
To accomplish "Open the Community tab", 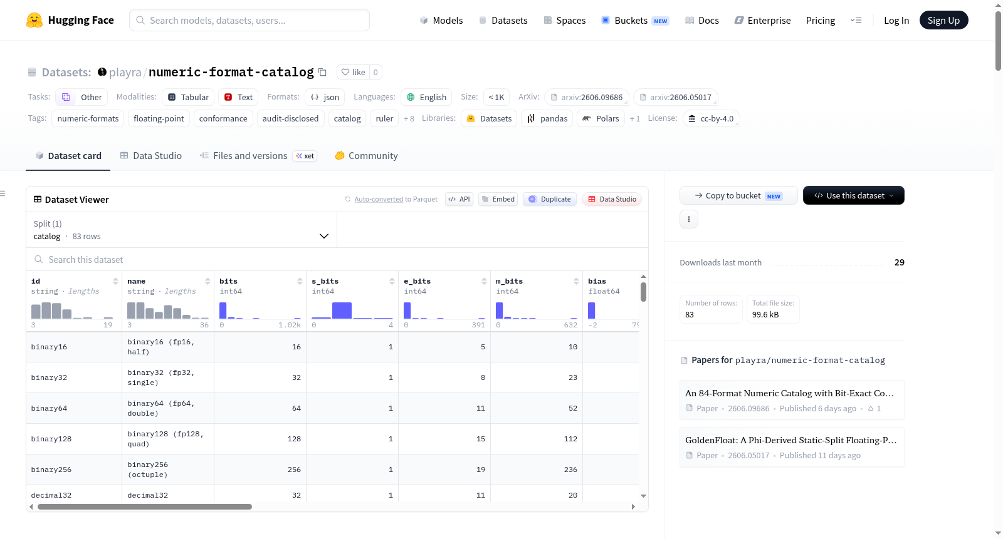I will tap(366, 156).
